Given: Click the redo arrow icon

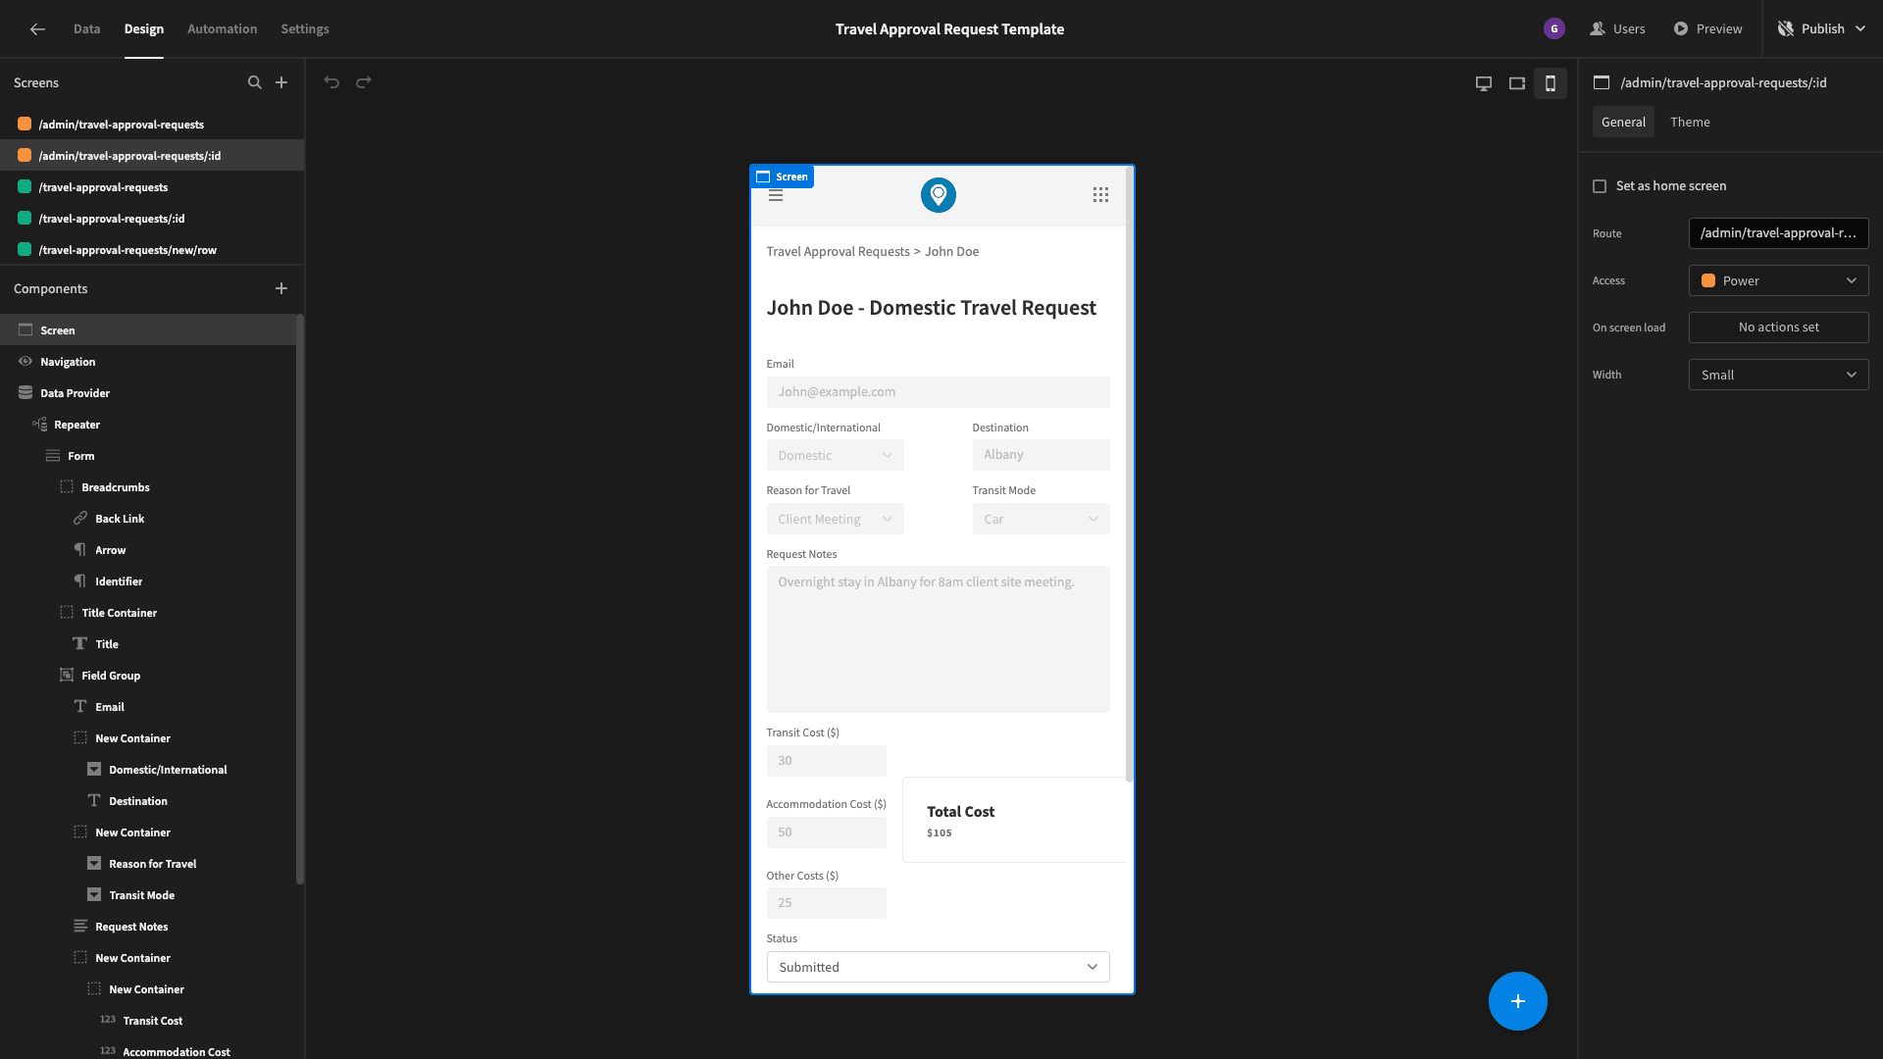Looking at the screenshot, I should 364,82.
